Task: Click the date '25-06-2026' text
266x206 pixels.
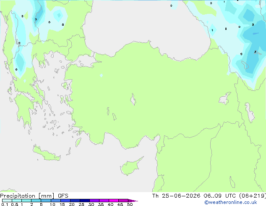Action: (x=181, y=196)
